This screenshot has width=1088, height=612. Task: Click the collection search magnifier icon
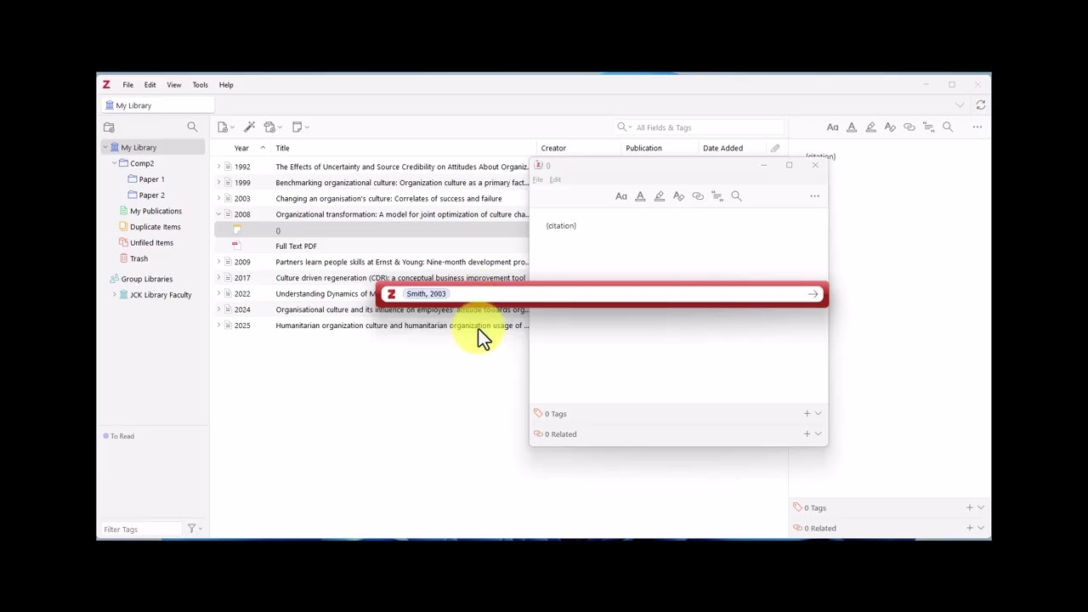tap(192, 127)
